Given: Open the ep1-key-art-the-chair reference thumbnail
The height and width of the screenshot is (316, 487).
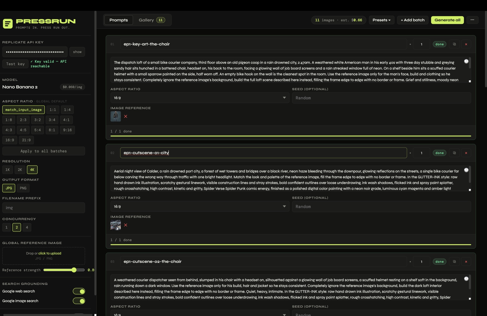Looking at the screenshot, I should click(116, 116).
